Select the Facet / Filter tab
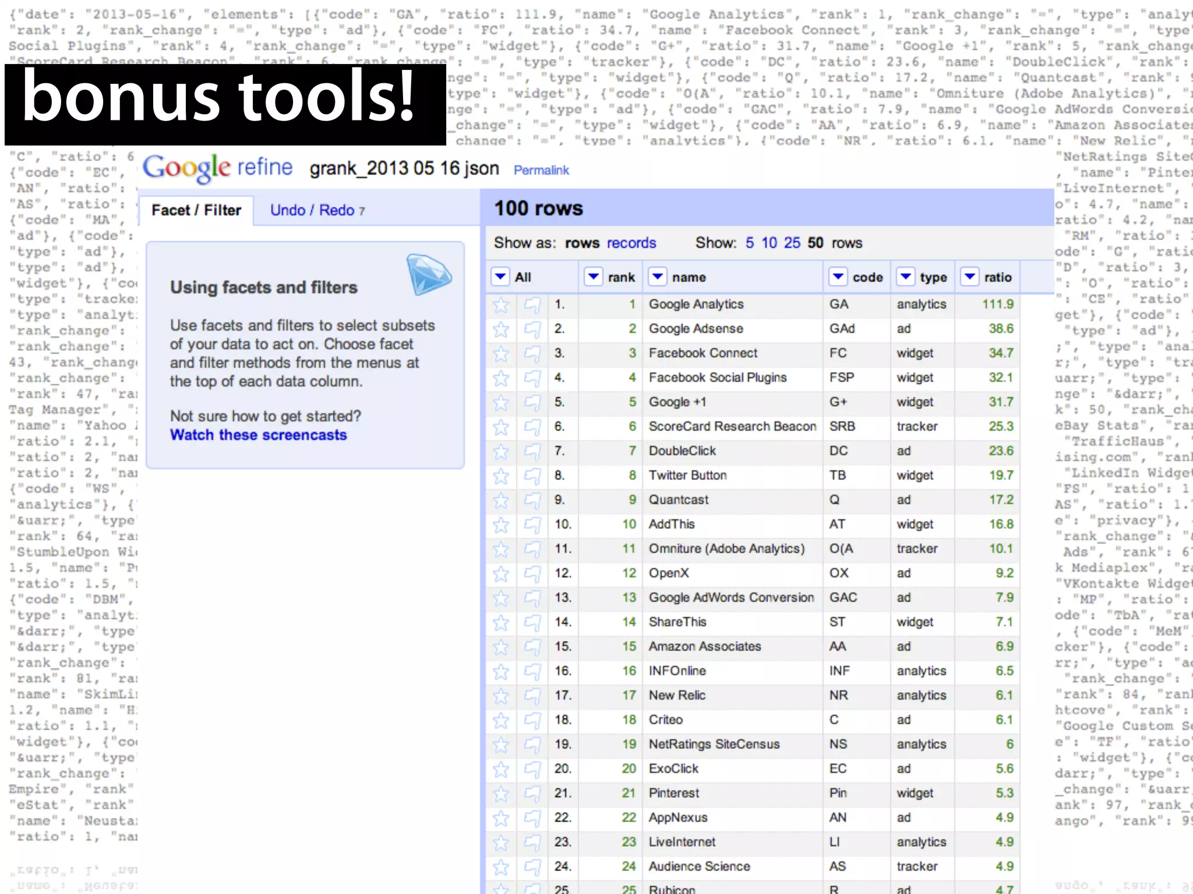The image size is (1193, 894). pos(196,210)
